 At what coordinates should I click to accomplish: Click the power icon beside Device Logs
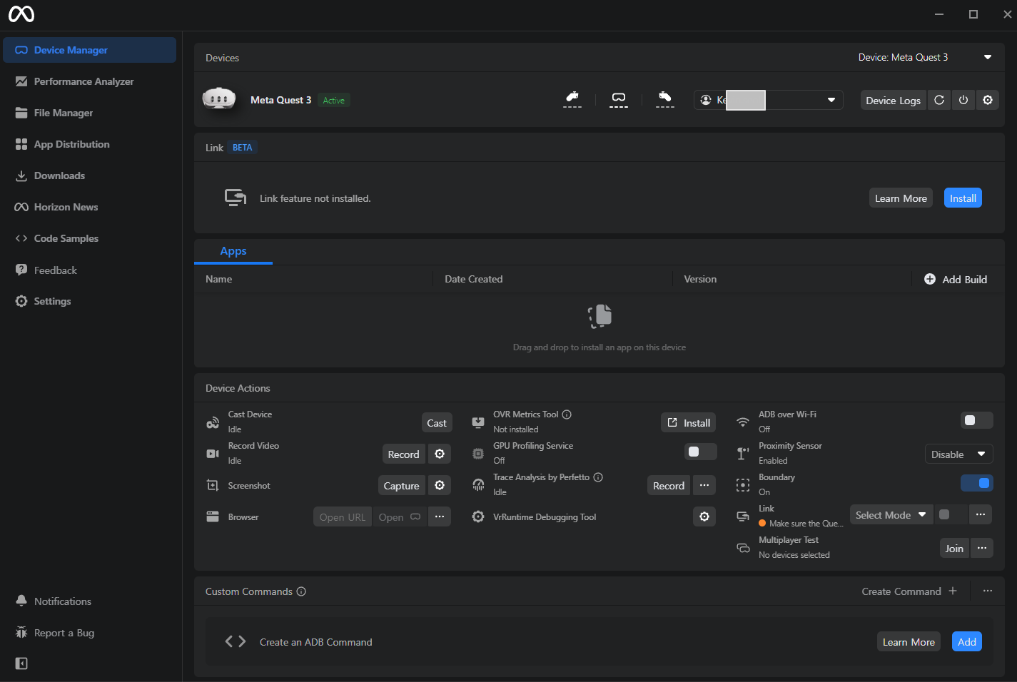click(963, 100)
